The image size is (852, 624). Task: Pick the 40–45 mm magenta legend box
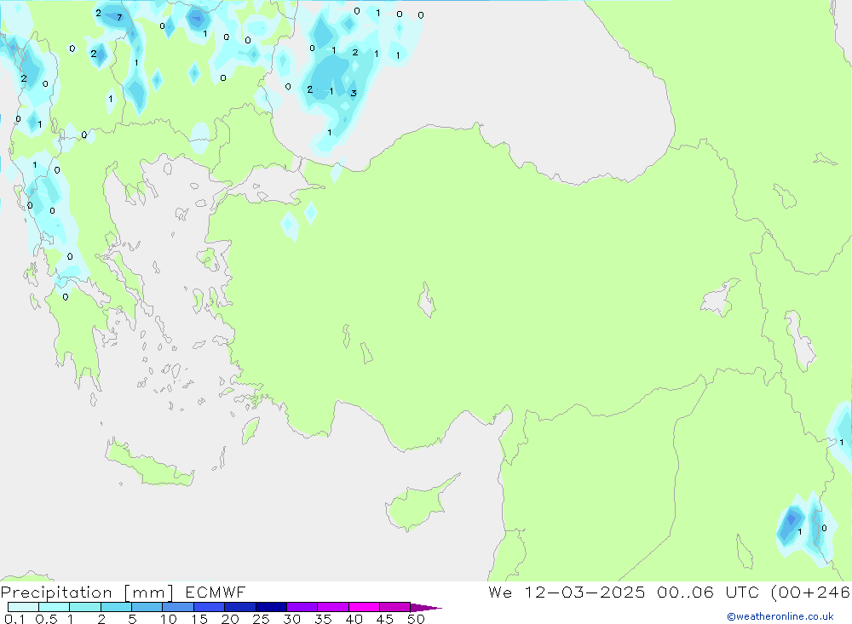click(364, 607)
